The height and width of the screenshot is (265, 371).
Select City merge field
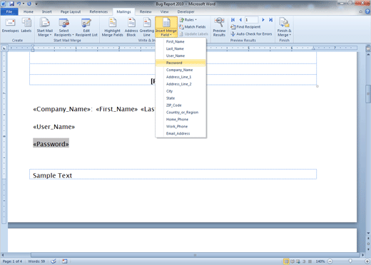181,91
